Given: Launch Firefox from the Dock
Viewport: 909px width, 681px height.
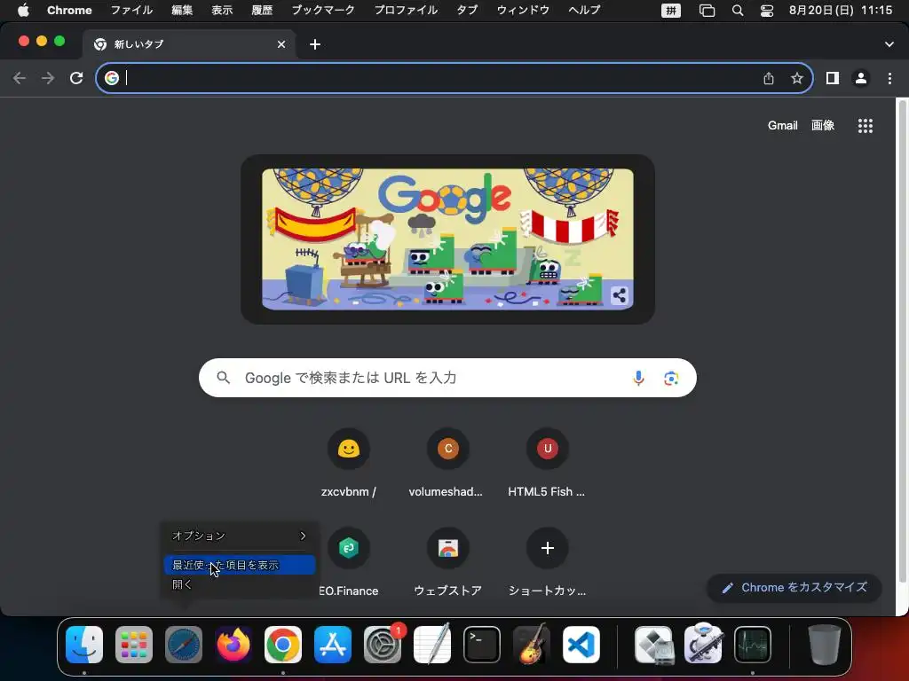Looking at the screenshot, I should 233,645.
